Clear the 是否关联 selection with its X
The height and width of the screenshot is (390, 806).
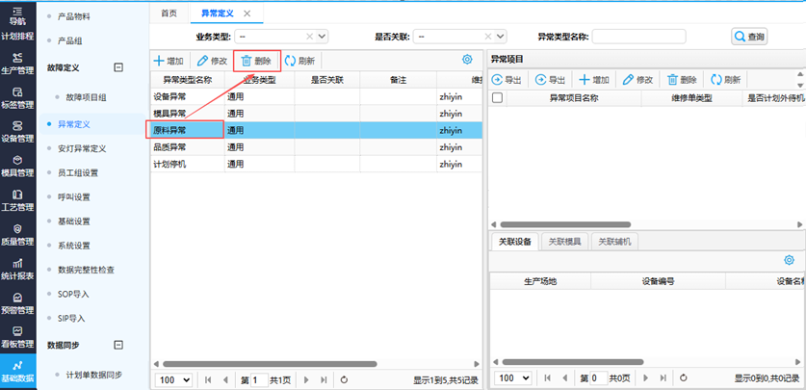tap(488, 37)
